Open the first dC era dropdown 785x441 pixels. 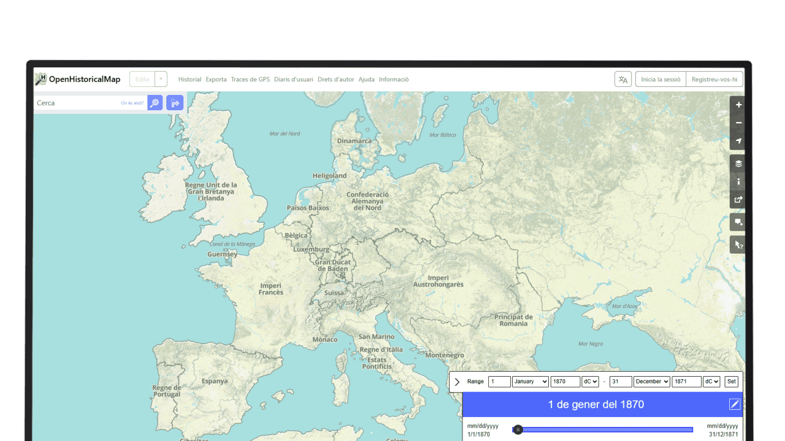(589, 382)
